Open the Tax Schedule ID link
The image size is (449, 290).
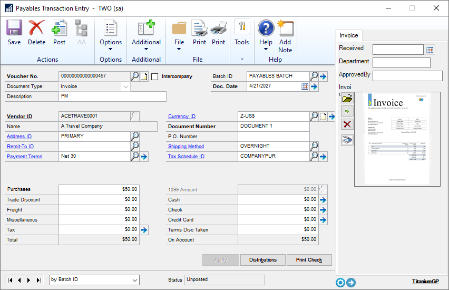coord(186,157)
